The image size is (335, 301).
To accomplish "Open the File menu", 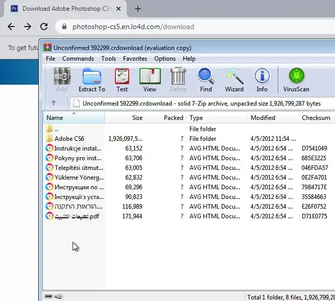I will [x=51, y=59].
